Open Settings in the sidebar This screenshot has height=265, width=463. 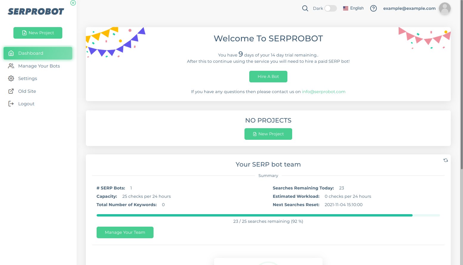click(38, 79)
